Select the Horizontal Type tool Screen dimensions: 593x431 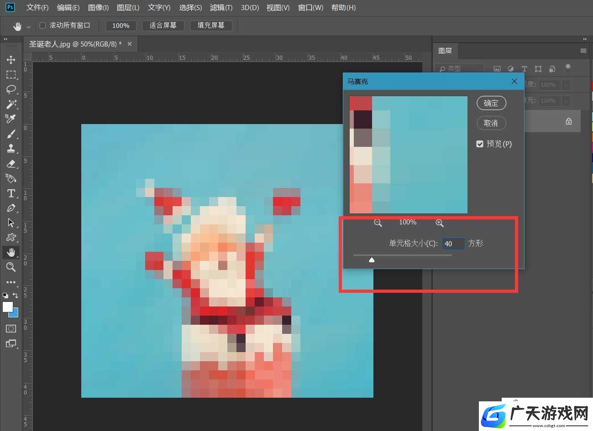pos(11,193)
